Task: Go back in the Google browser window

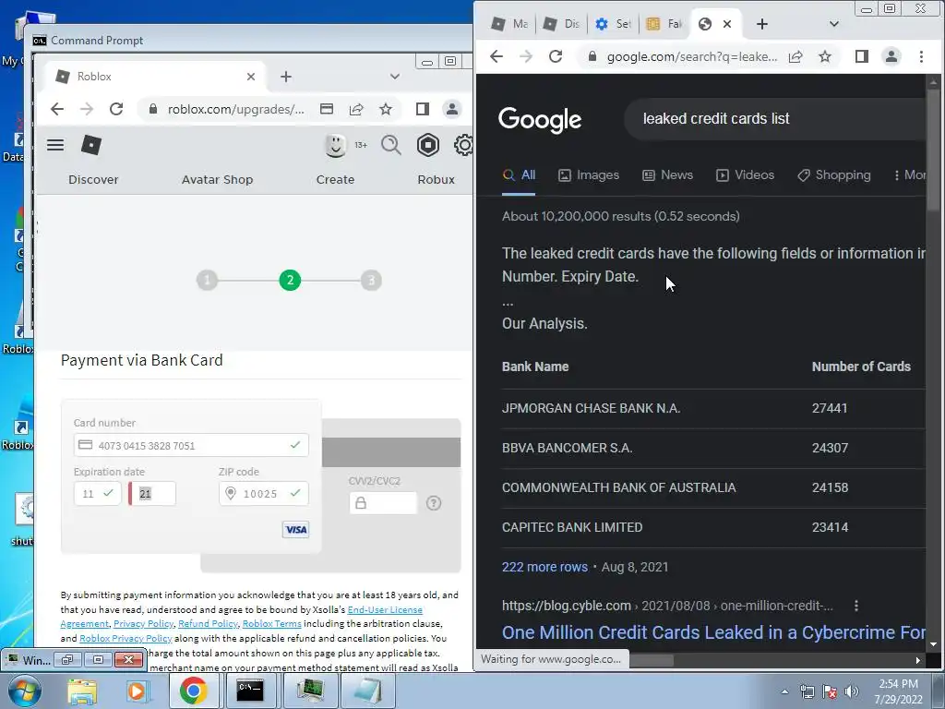Action: (x=496, y=56)
